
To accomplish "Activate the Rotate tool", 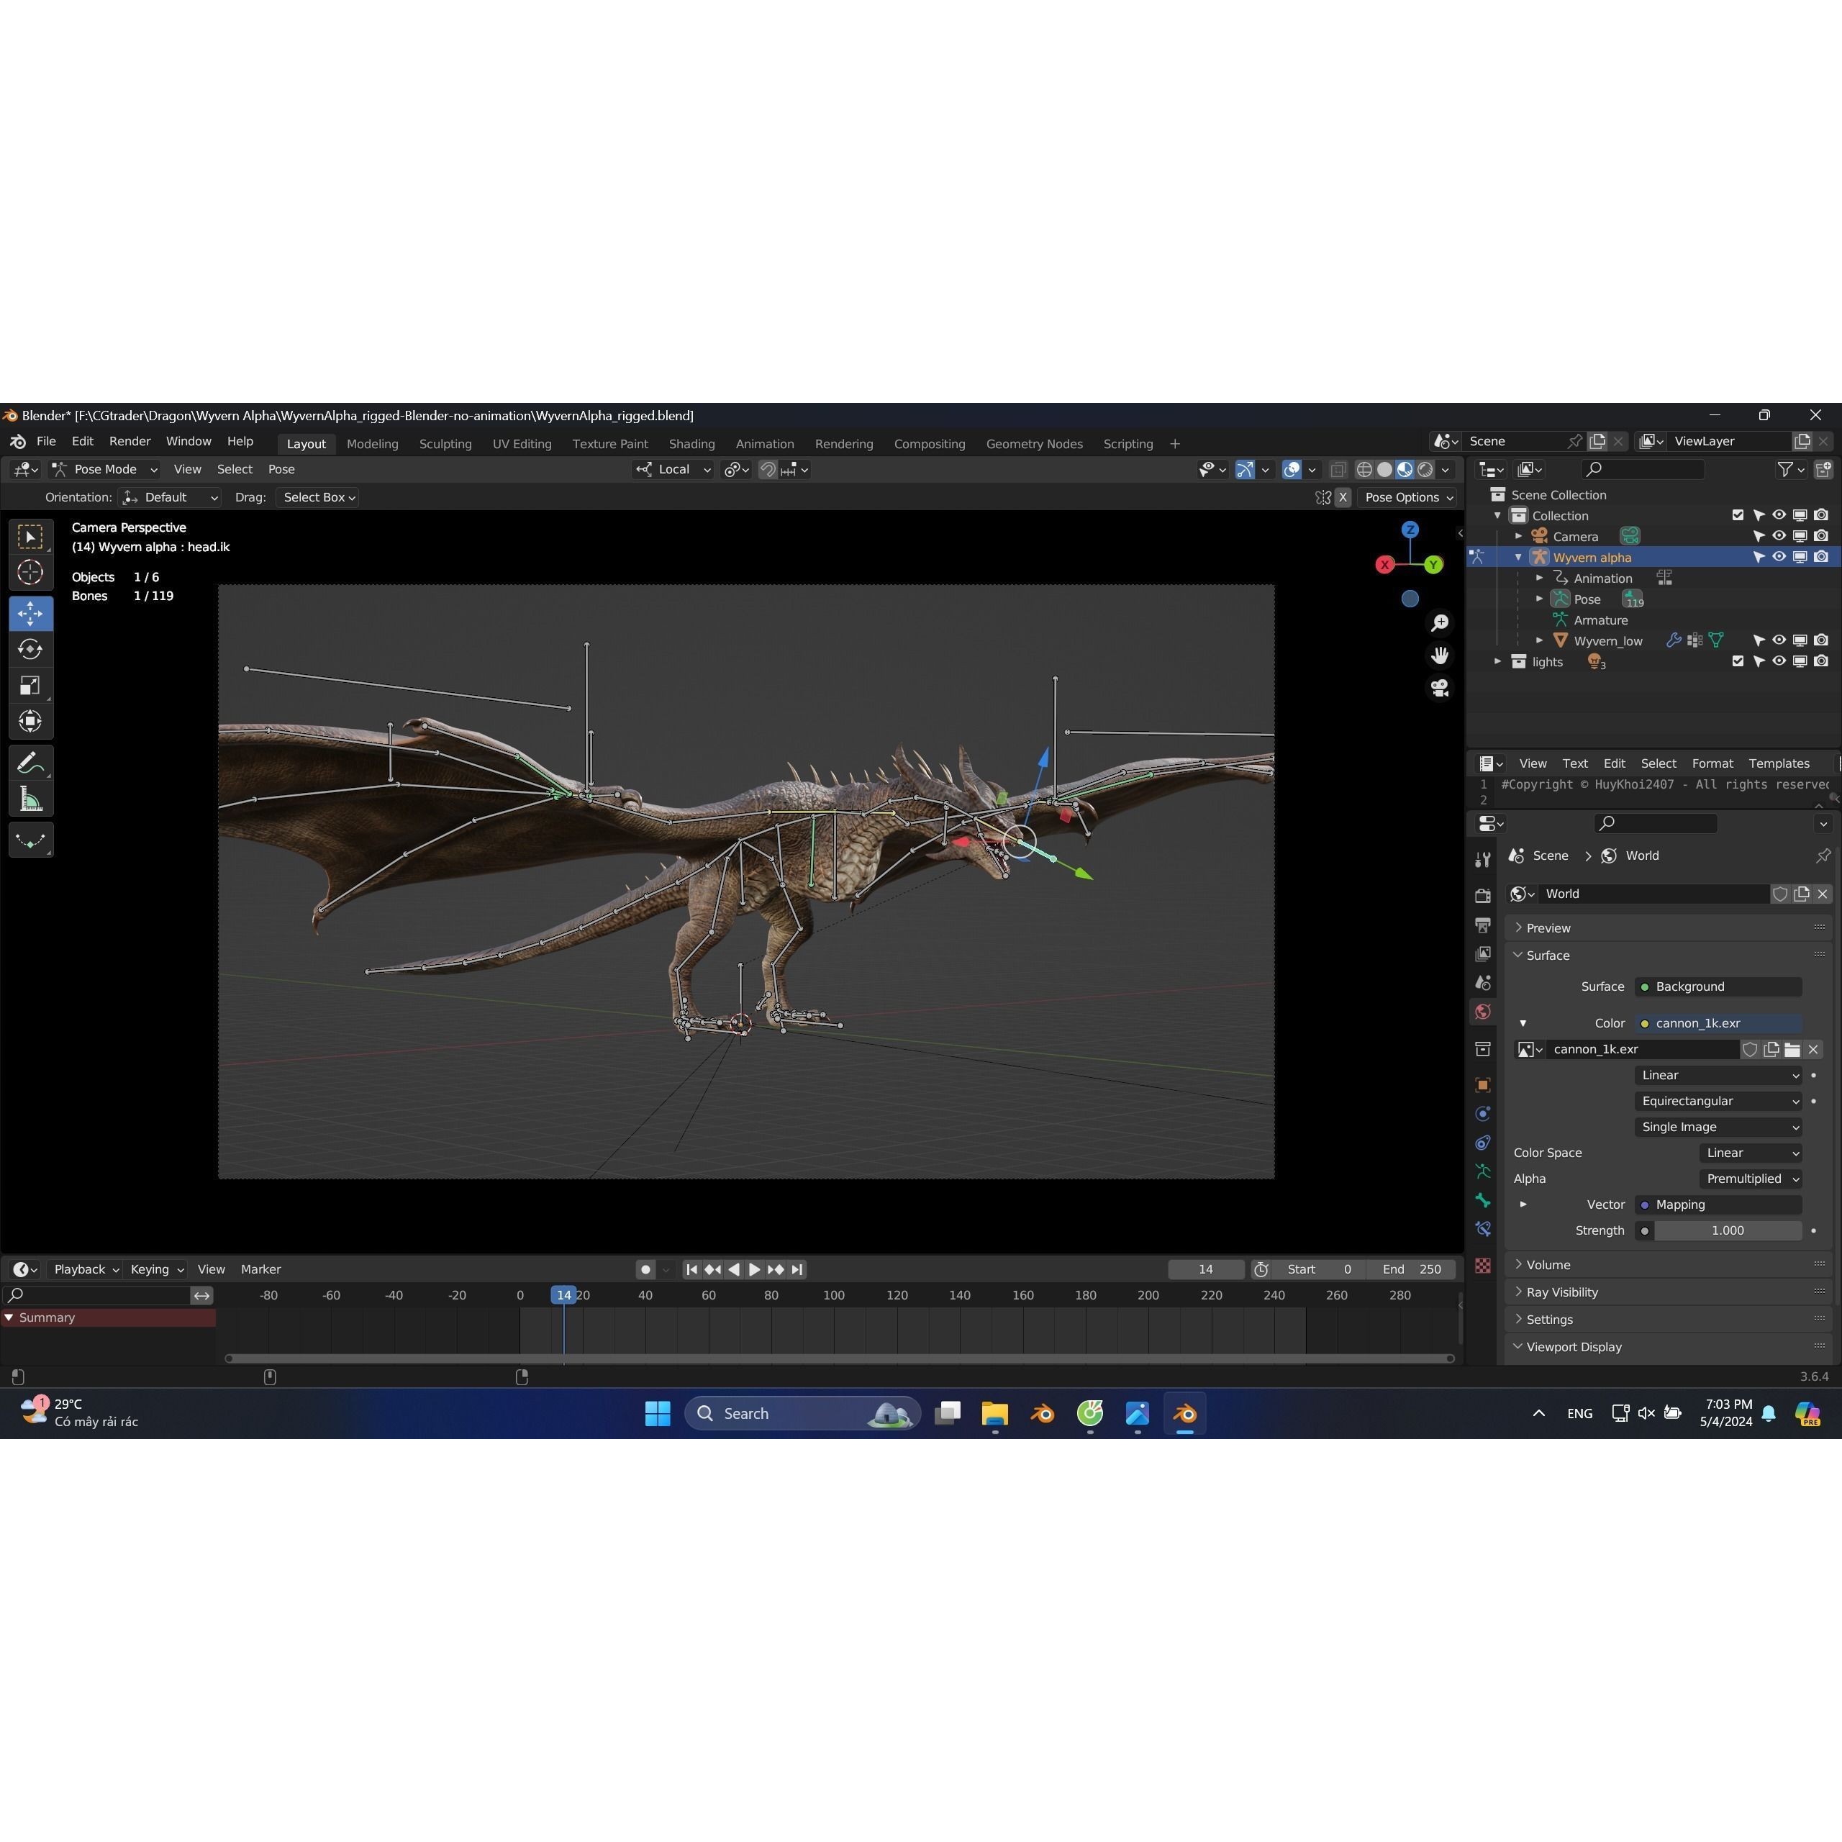I will (x=30, y=649).
